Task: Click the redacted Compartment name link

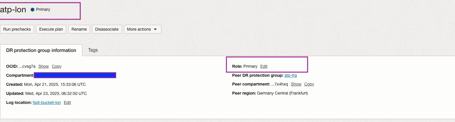Action: coord(75,75)
